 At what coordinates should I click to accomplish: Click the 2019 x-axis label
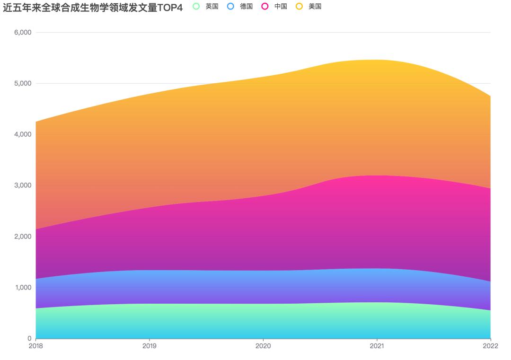[149, 346]
